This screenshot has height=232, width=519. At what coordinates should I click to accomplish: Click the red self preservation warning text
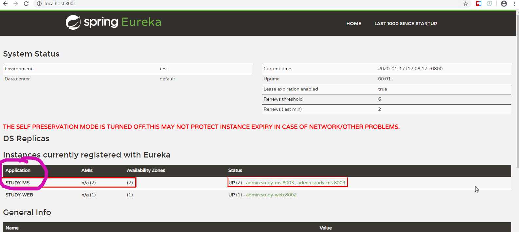[x=201, y=127]
